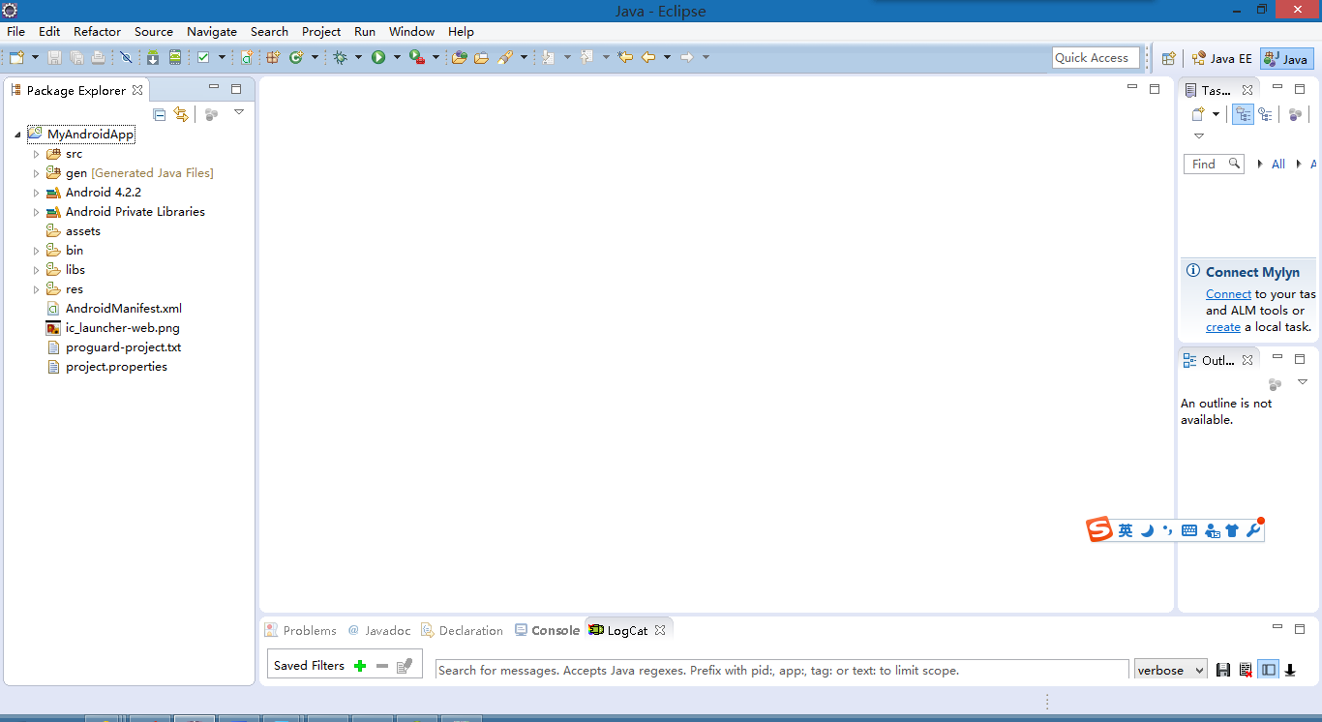Click the LogCat message search field
Screen dimensions: 1322x722
pyautogui.click(x=782, y=670)
